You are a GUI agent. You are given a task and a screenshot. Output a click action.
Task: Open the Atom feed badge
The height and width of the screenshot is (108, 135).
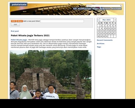[19, 21]
